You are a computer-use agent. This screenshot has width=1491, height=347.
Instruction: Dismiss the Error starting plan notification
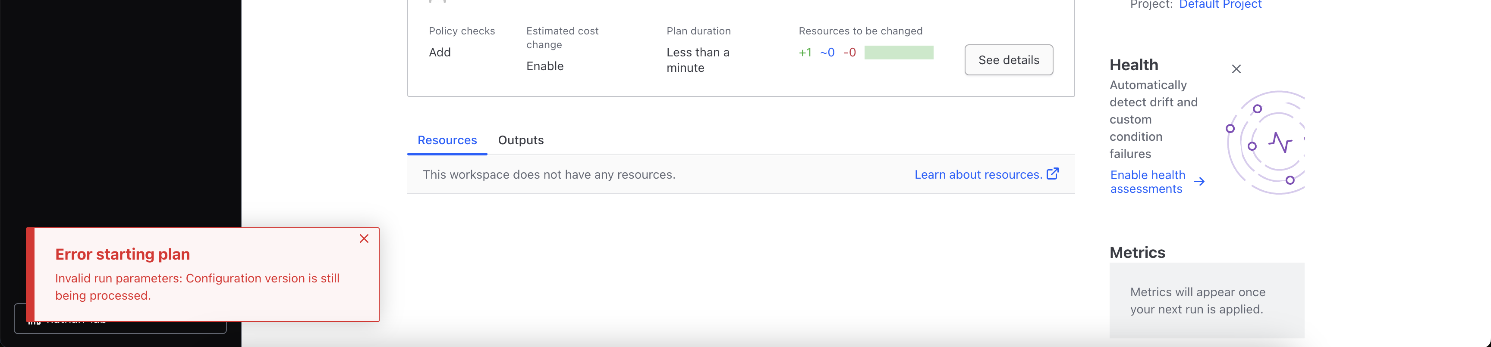pyautogui.click(x=364, y=239)
